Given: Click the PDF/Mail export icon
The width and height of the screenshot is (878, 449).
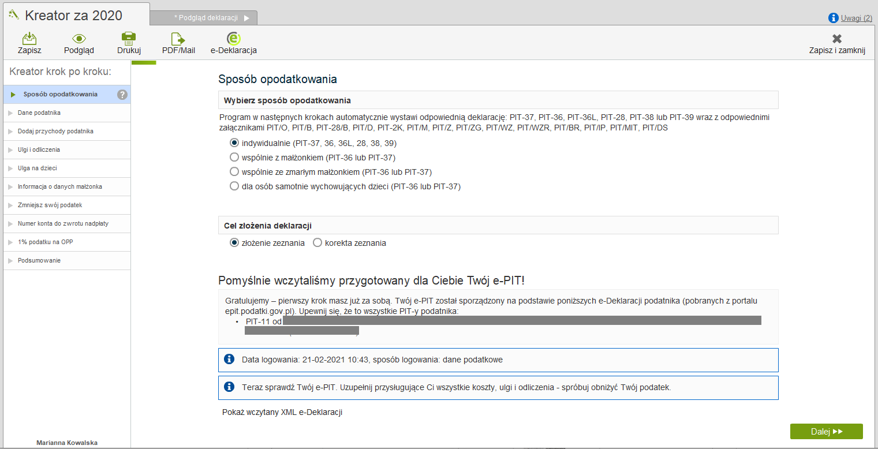Looking at the screenshot, I should pos(178,39).
